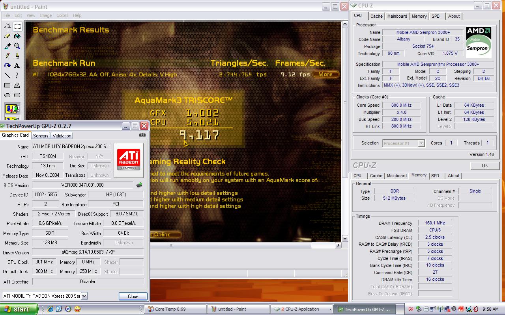Select the Free-Form Select tool in Paint
The image size is (505, 315).
[7, 26]
